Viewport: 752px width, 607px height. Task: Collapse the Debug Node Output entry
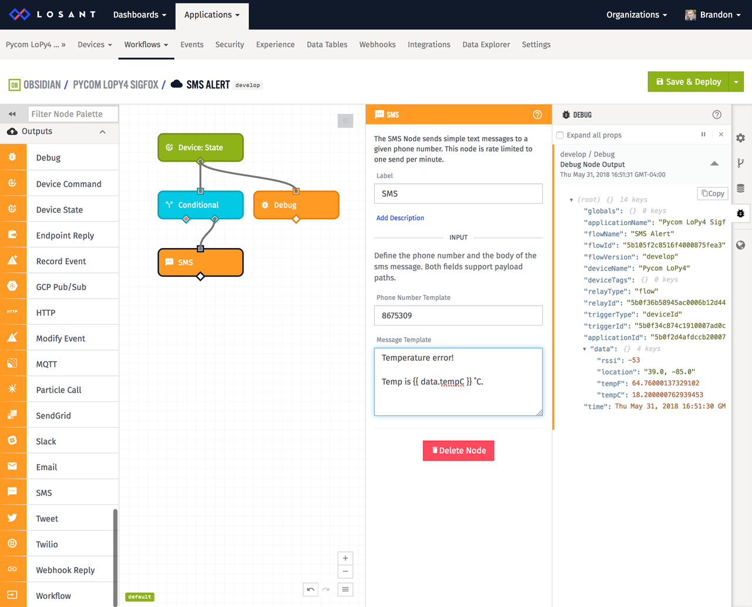pyautogui.click(x=714, y=164)
